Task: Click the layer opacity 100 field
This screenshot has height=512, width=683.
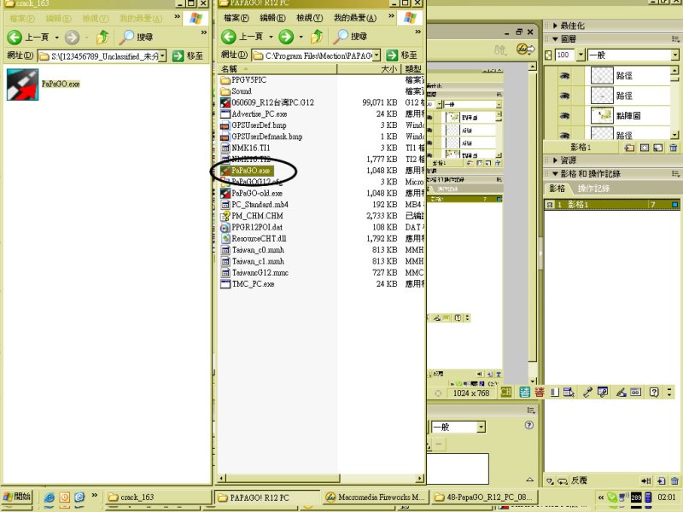Action: click(x=565, y=55)
